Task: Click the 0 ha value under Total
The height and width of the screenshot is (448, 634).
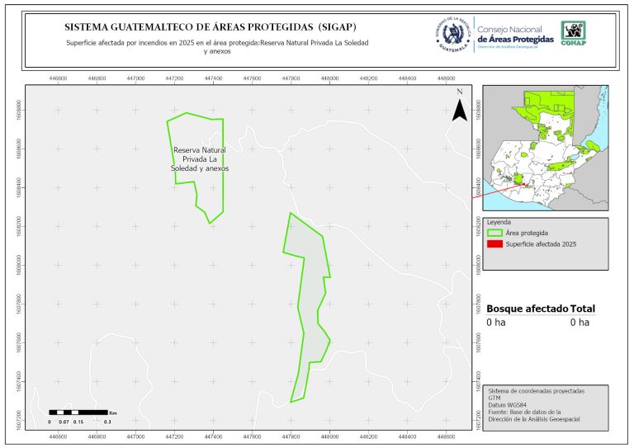Action: (580, 323)
